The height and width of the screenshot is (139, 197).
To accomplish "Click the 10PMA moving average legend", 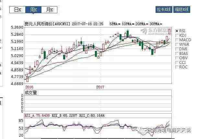I will coord(128,24).
